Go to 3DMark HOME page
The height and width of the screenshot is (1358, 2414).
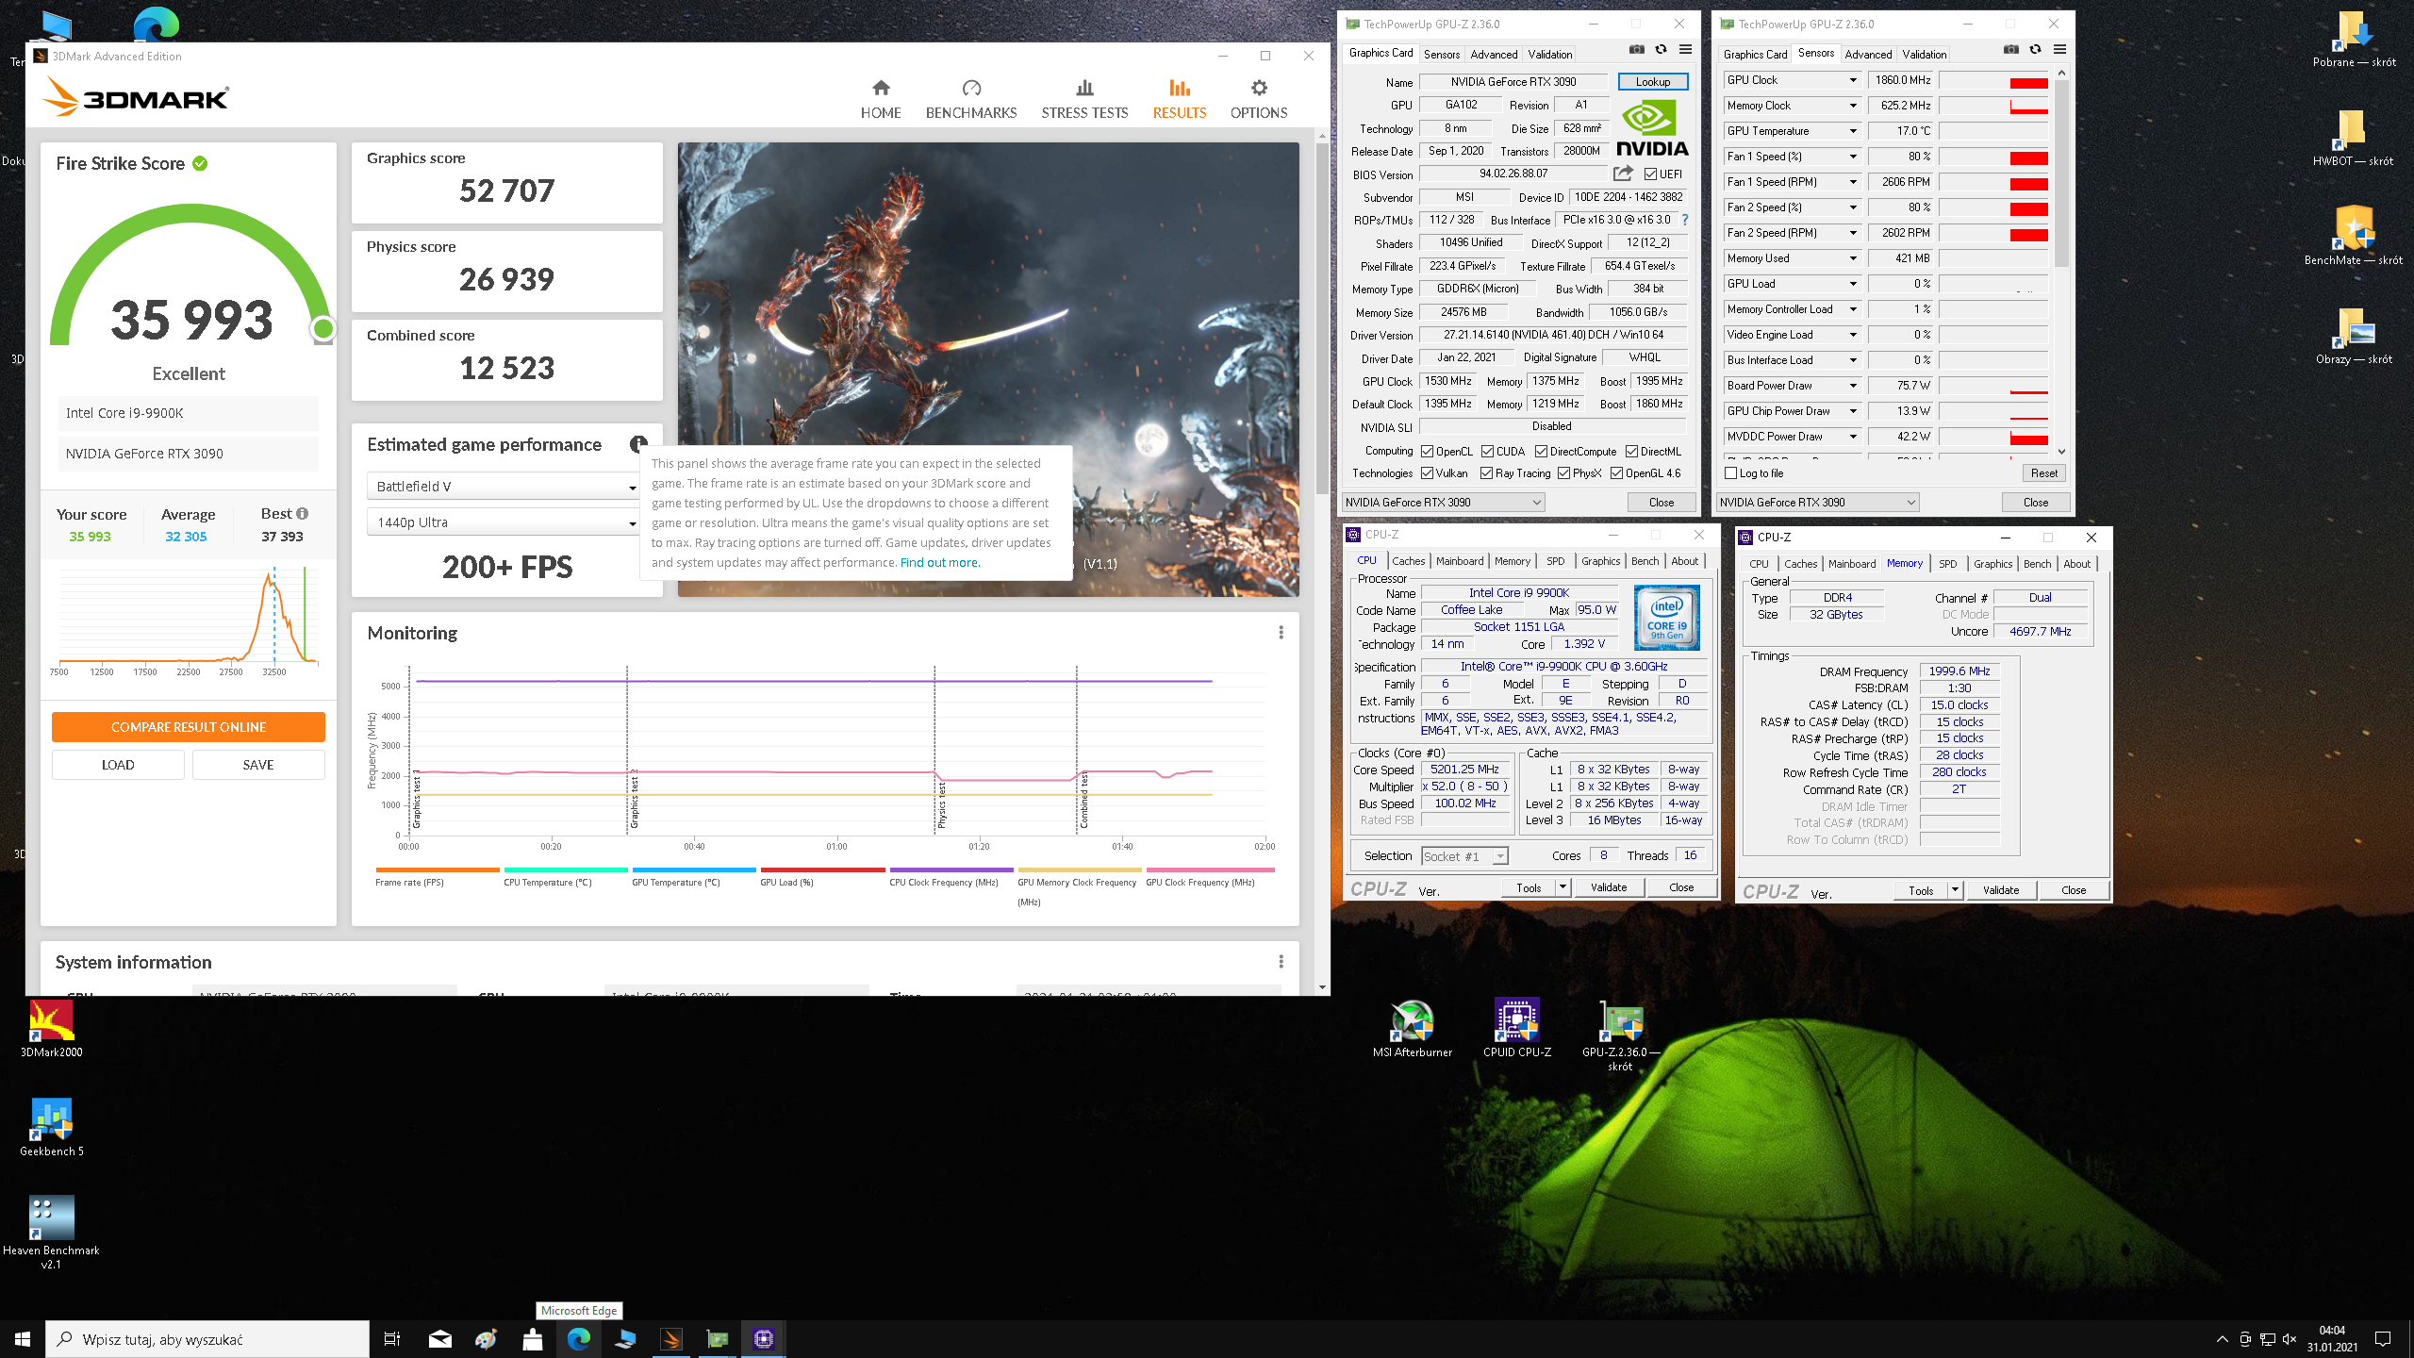(x=881, y=99)
